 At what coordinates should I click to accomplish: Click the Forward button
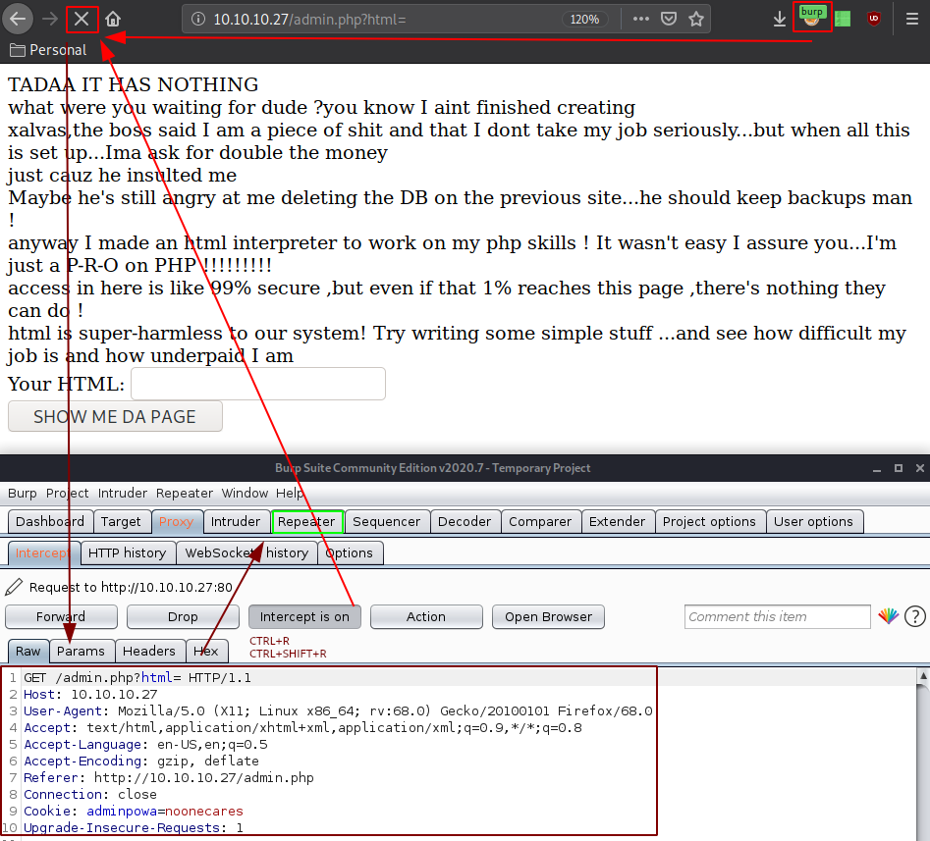coord(61,616)
